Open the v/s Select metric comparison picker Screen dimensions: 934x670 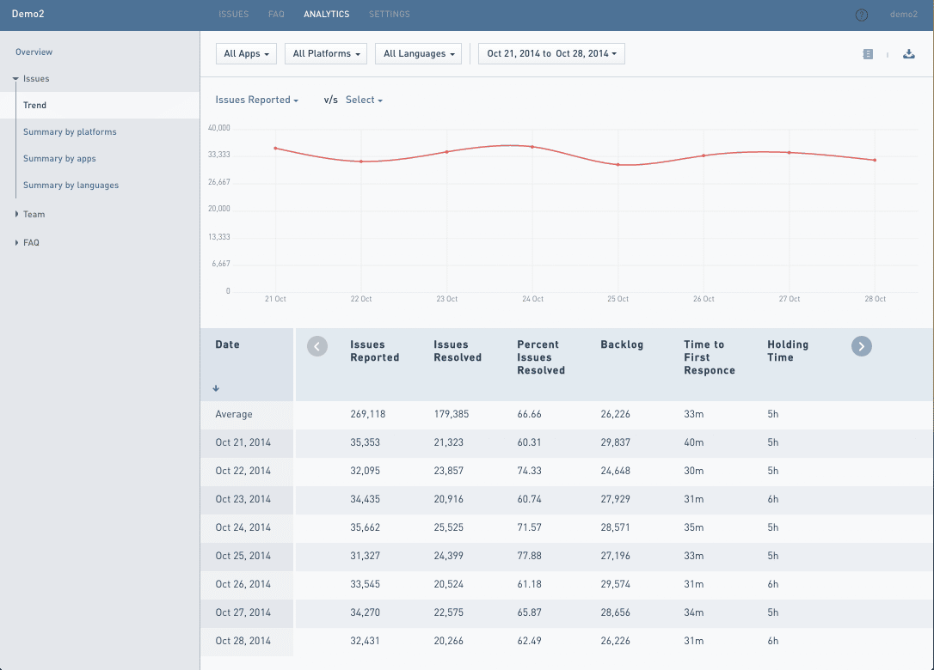click(364, 100)
